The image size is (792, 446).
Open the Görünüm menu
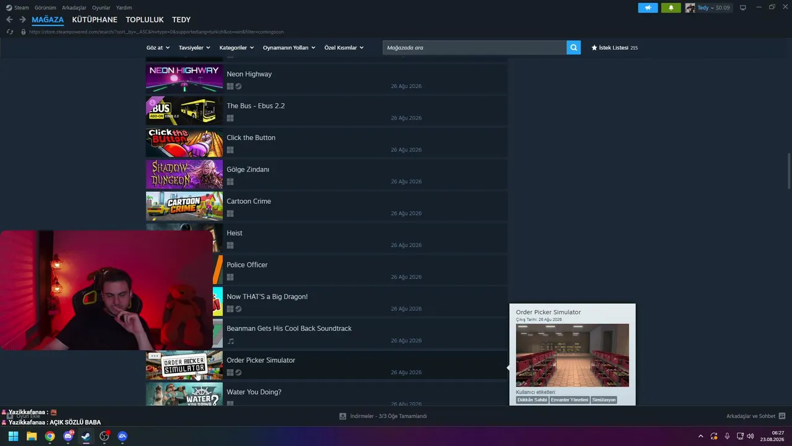click(x=45, y=8)
